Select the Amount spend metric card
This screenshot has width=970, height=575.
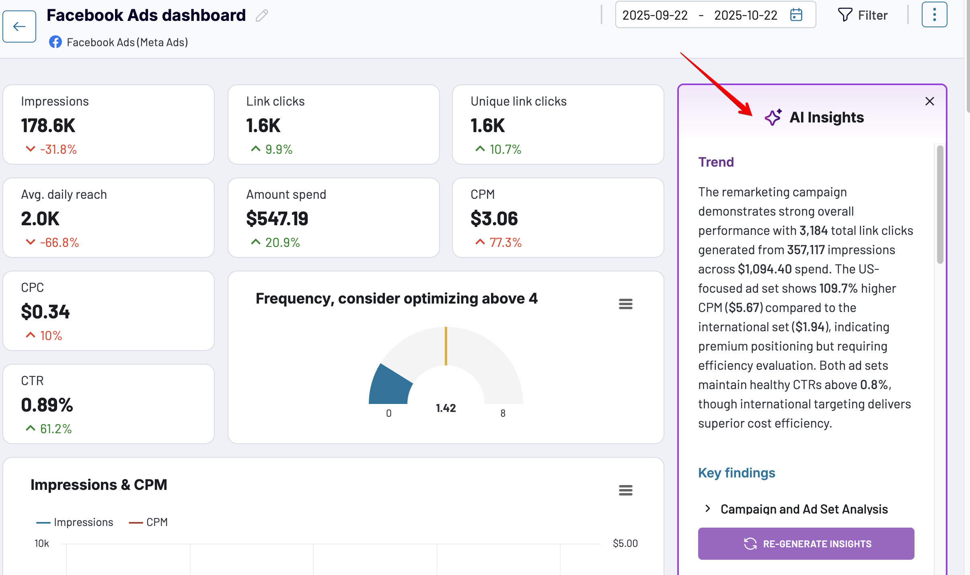point(333,218)
